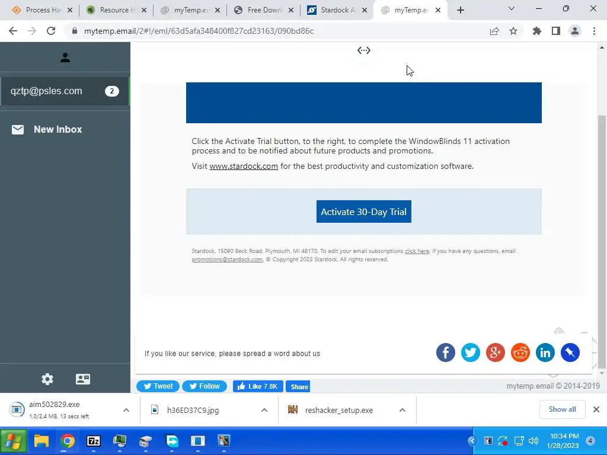Close the downloads bar
The height and width of the screenshot is (455, 607).
pyautogui.click(x=596, y=409)
